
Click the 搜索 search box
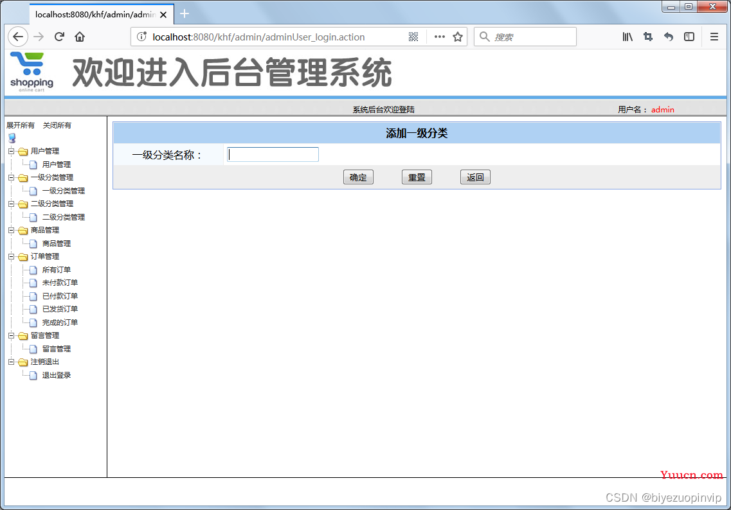(525, 37)
